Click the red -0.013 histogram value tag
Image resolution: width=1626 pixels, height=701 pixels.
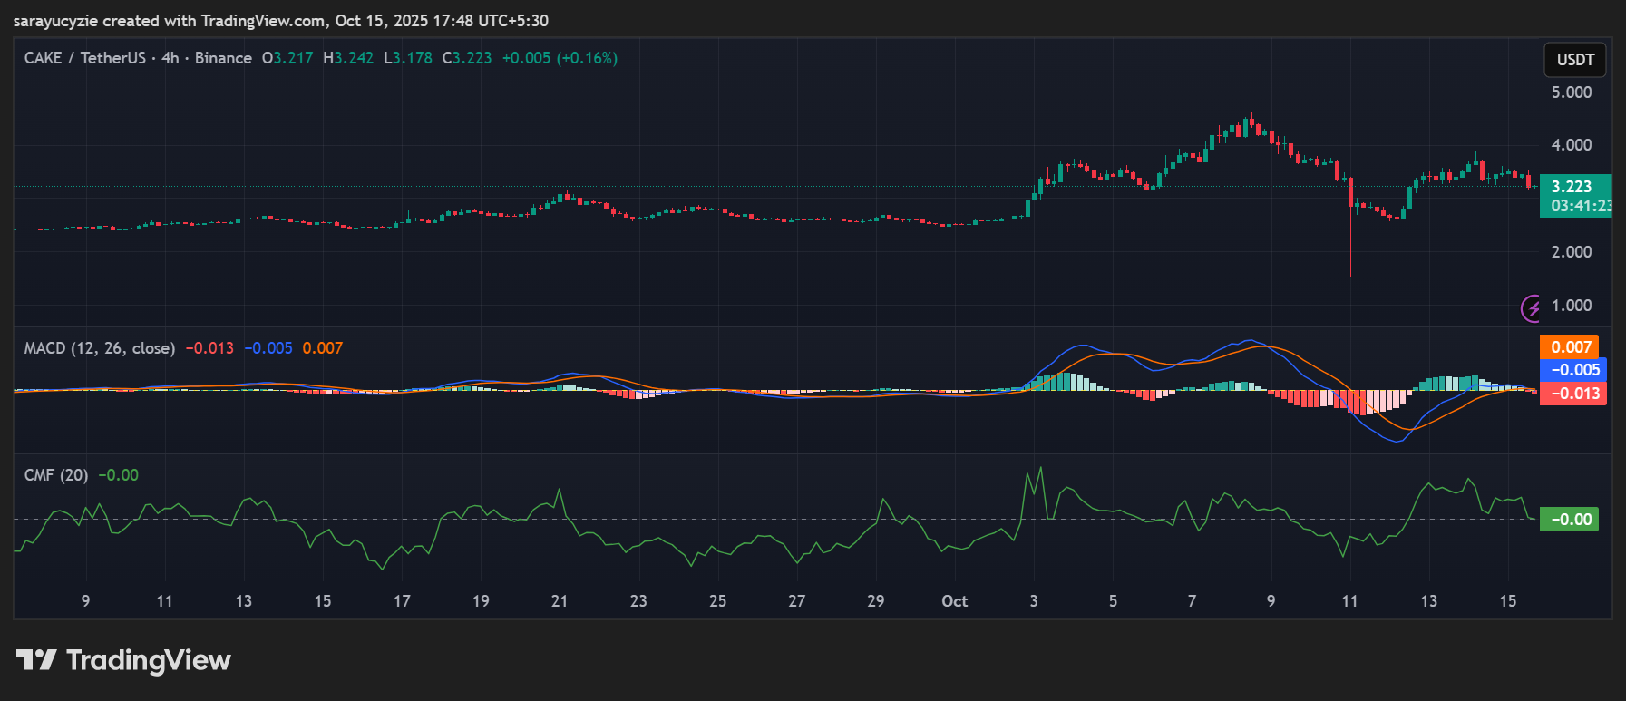[1572, 394]
